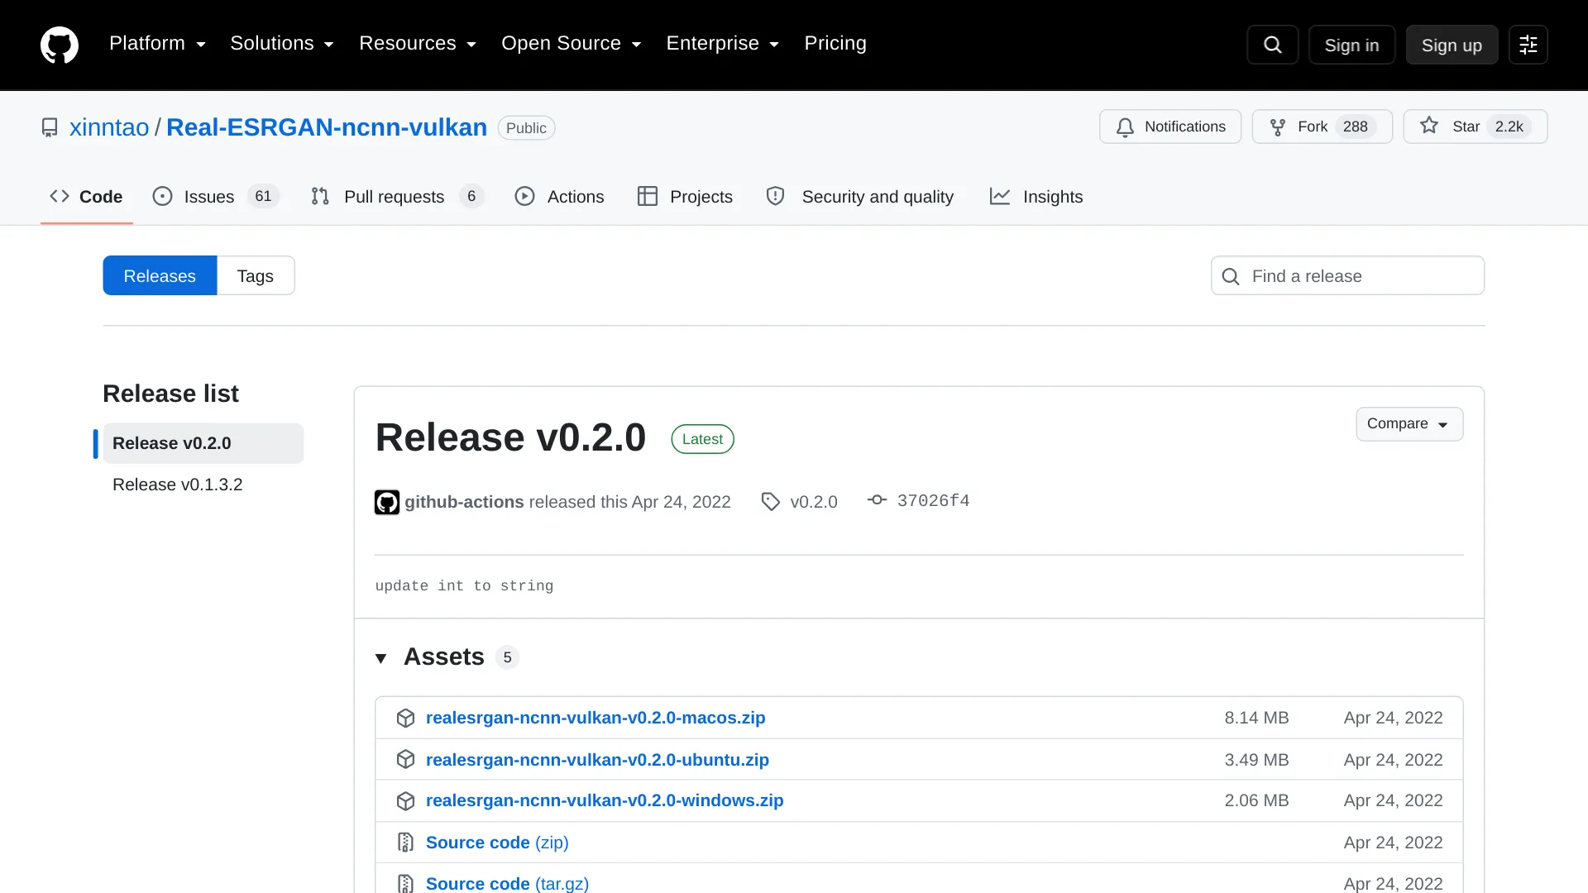Screen dimensions: 1588x893
Task: Open the Enterprise dropdown menu
Action: pos(723,44)
